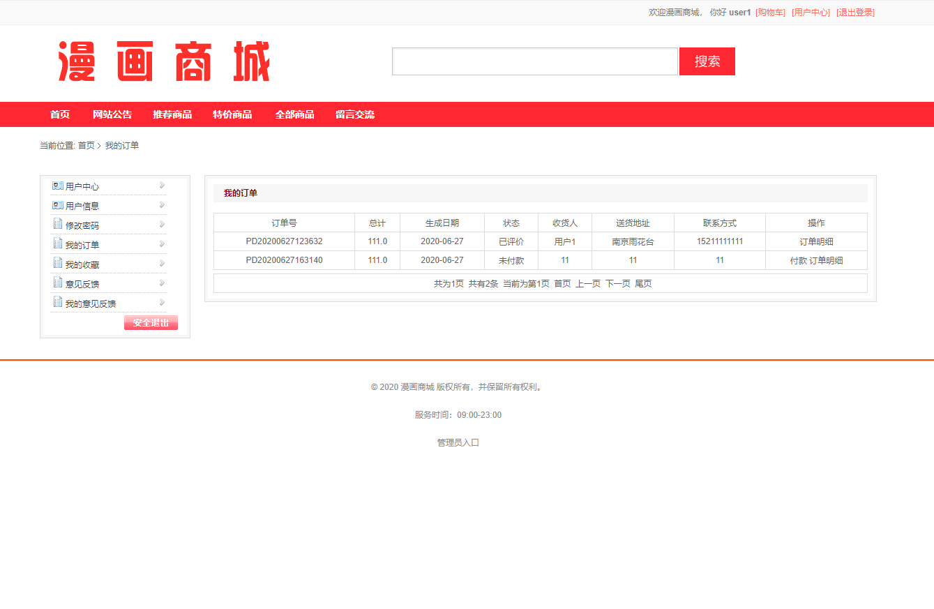Click the 下一页 pagination link
934x609 pixels.
click(x=617, y=283)
